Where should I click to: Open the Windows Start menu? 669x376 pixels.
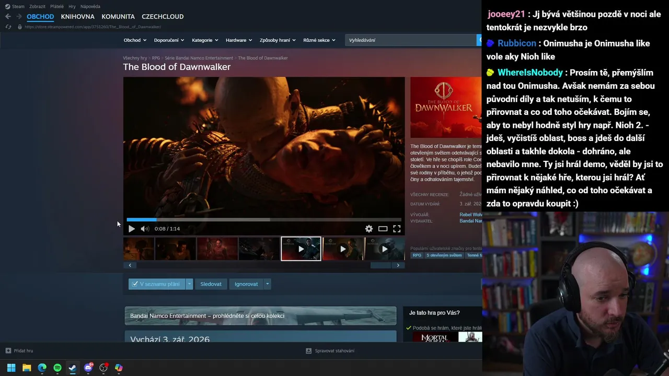coord(11,368)
